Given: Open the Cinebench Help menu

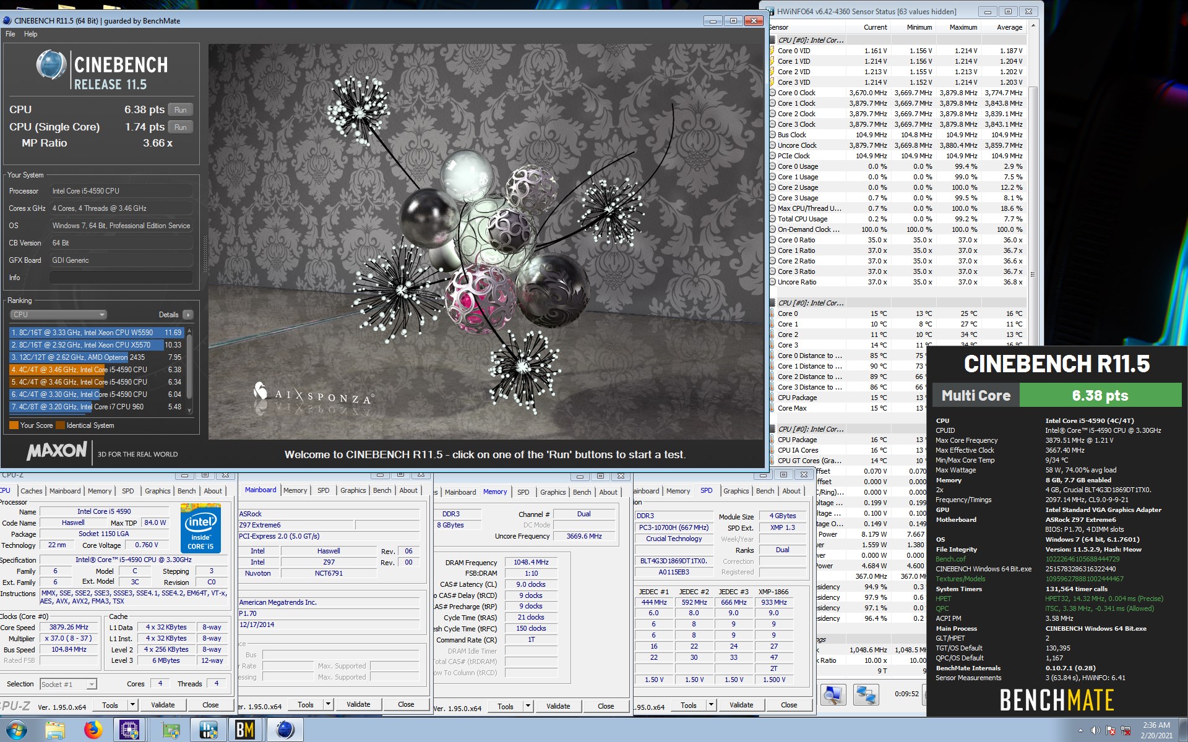Looking at the screenshot, I should (x=30, y=34).
